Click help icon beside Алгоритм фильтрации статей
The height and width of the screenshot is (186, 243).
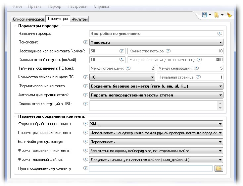tap(86, 95)
